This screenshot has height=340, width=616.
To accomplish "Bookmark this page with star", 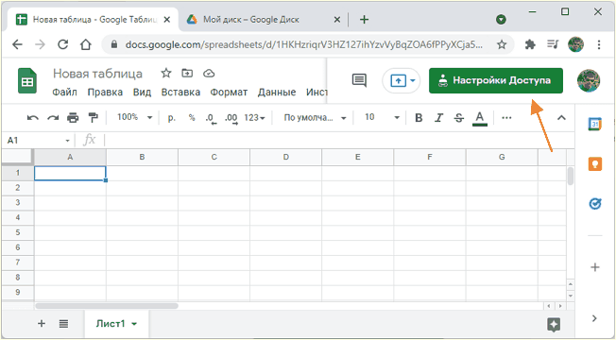I will click(502, 44).
